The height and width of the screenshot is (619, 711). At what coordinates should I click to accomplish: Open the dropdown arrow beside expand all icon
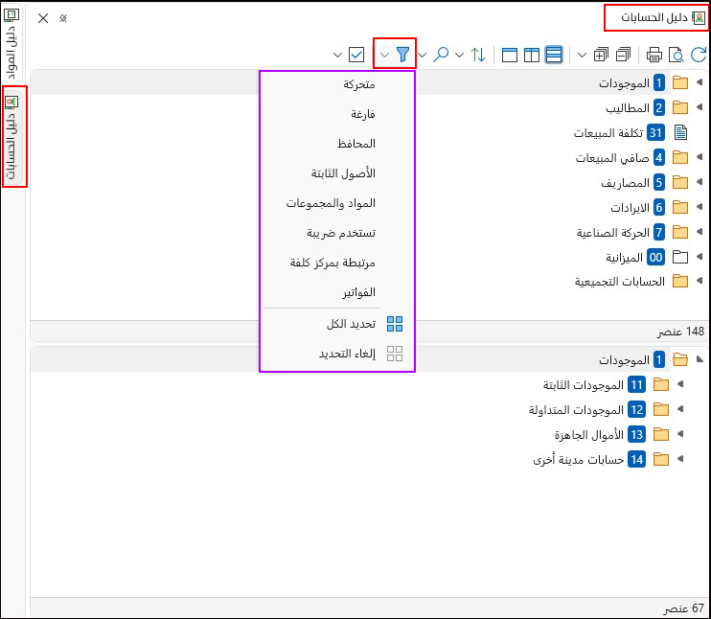pyautogui.click(x=582, y=55)
